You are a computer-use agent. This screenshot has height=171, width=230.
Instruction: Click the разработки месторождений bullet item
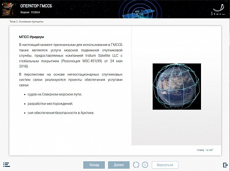(50, 104)
